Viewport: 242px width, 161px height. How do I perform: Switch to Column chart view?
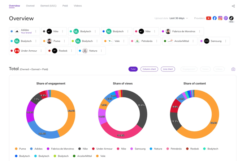149,69
